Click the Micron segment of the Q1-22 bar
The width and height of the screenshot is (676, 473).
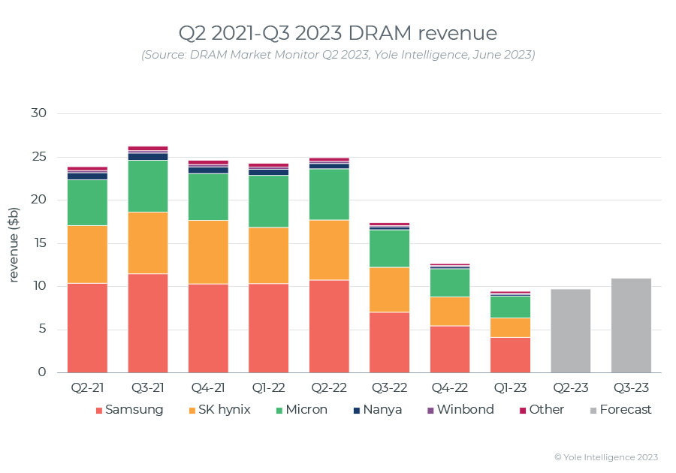pyautogui.click(x=269, y=201)
